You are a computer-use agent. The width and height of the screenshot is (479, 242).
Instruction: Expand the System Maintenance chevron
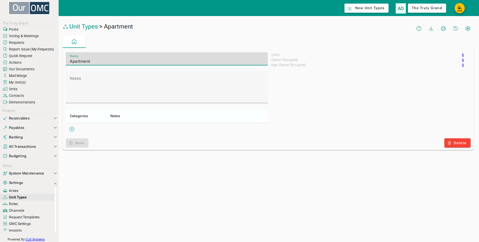[x=55, y=173]
